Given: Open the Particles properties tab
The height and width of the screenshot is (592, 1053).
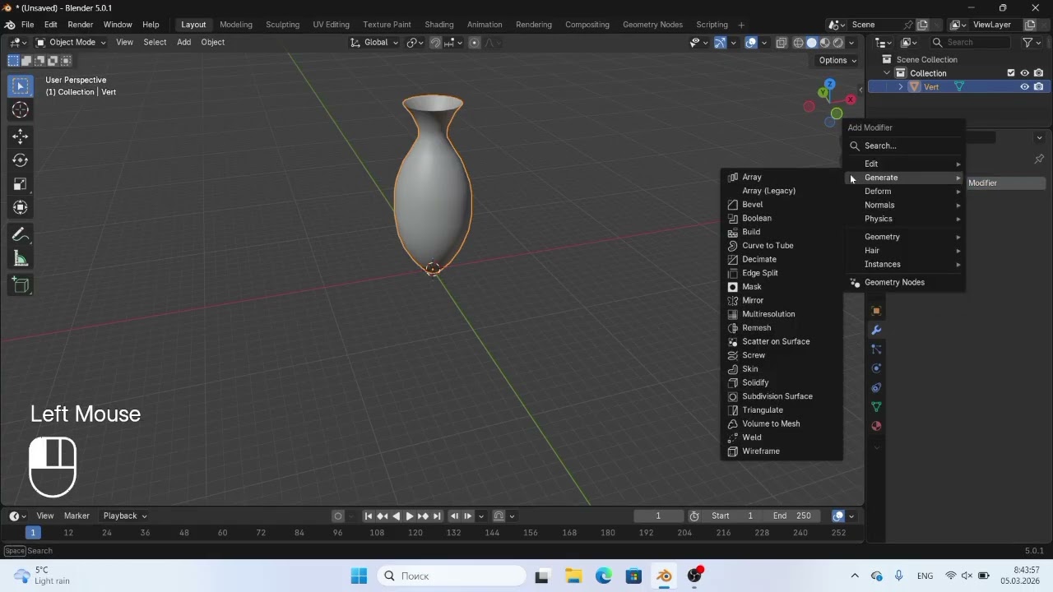Looking at the screenshot, I should tap(876, 349).
